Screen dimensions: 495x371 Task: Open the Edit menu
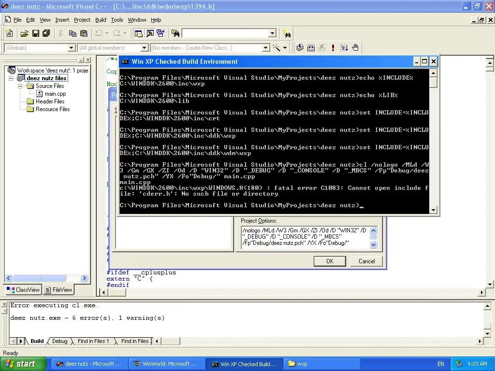pyautogui.click(x=30, y=20)
